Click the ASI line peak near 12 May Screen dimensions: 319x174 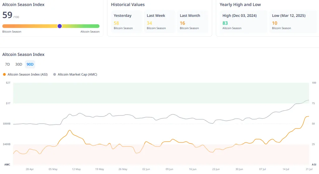69,130
